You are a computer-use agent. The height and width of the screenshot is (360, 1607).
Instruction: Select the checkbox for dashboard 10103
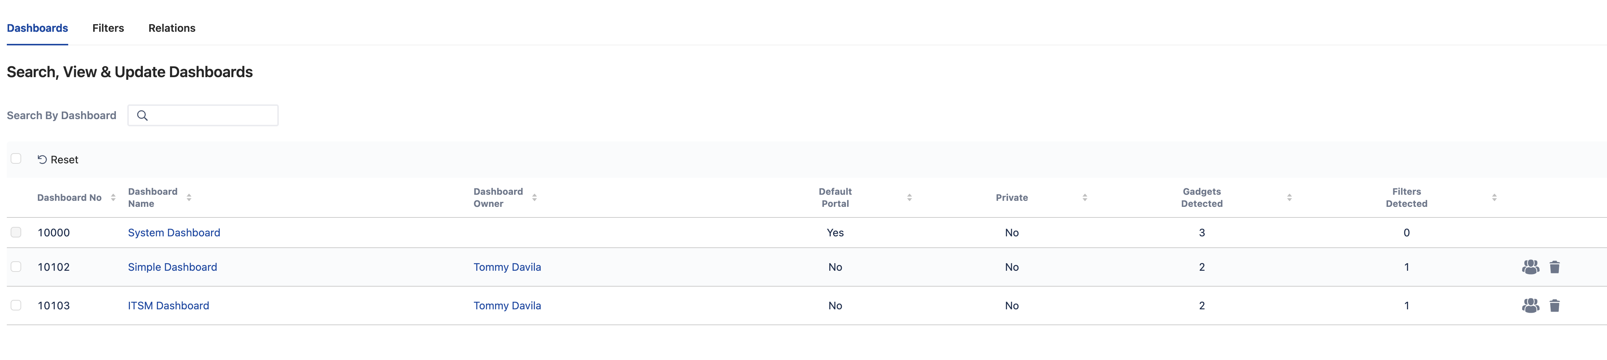16,305
